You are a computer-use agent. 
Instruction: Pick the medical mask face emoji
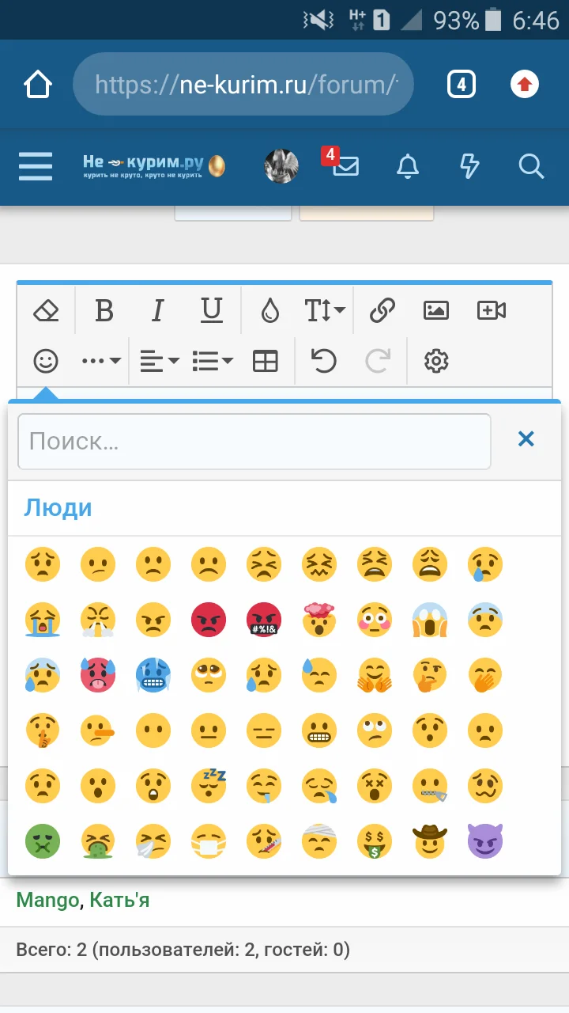(x=209, y=841)
